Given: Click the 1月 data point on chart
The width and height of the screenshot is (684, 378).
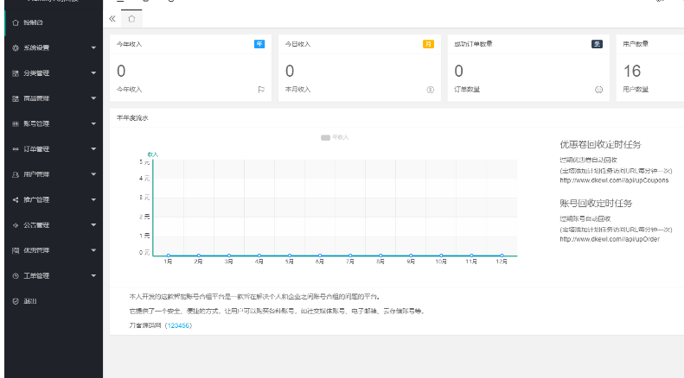Looking at the screenshot, I should (168, 255).
